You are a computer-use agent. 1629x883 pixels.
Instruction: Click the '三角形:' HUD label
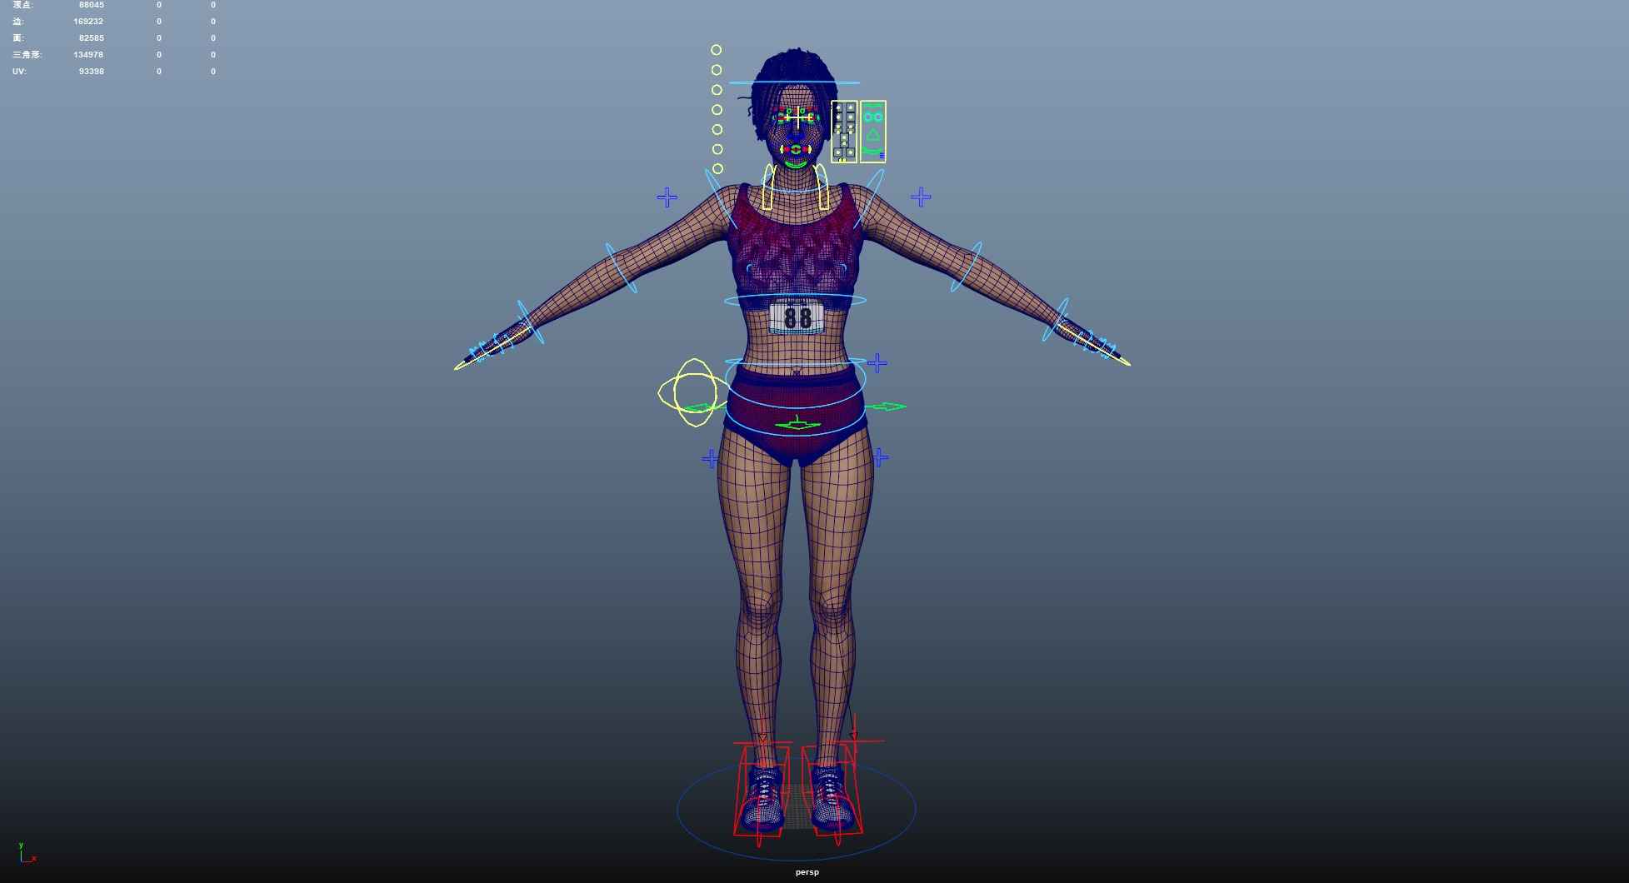coord(27,55)
